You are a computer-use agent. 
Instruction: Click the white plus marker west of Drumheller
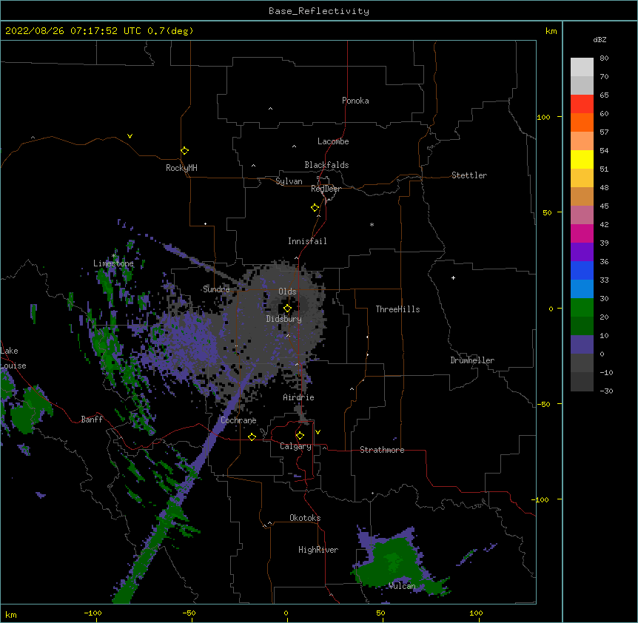(453, 277)
